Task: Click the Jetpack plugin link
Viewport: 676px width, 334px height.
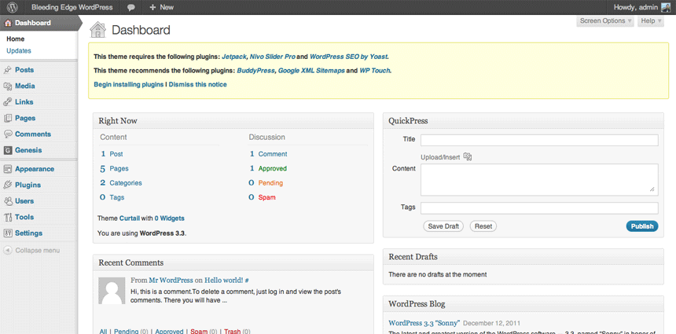Action: (x=234, y=57)
